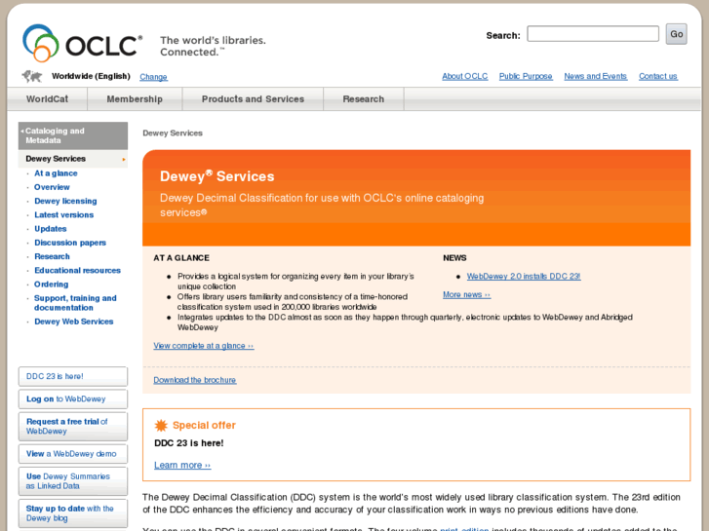
Task: Click Learn more in Special offer
Action: [182, 465]
